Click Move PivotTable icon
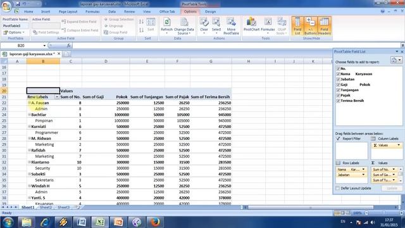Image resolution: width=405 pixels, height=228 pixels. tap(231, 25)
